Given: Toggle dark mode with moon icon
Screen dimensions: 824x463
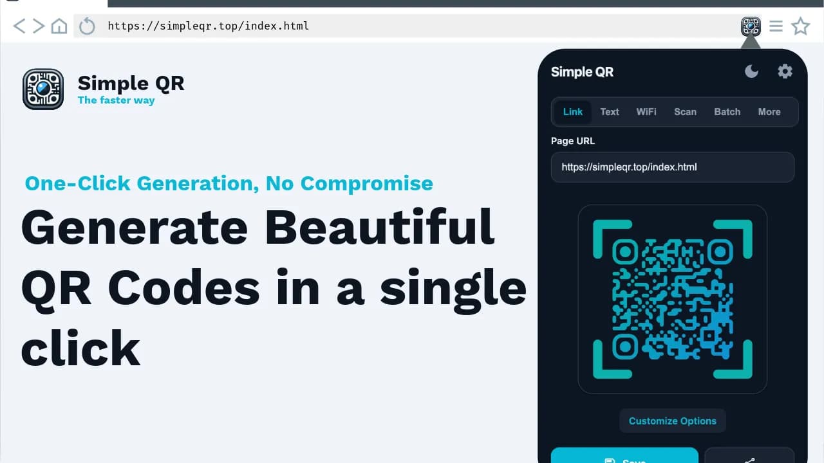Looking at the screenshot, I should coord(751,71).
